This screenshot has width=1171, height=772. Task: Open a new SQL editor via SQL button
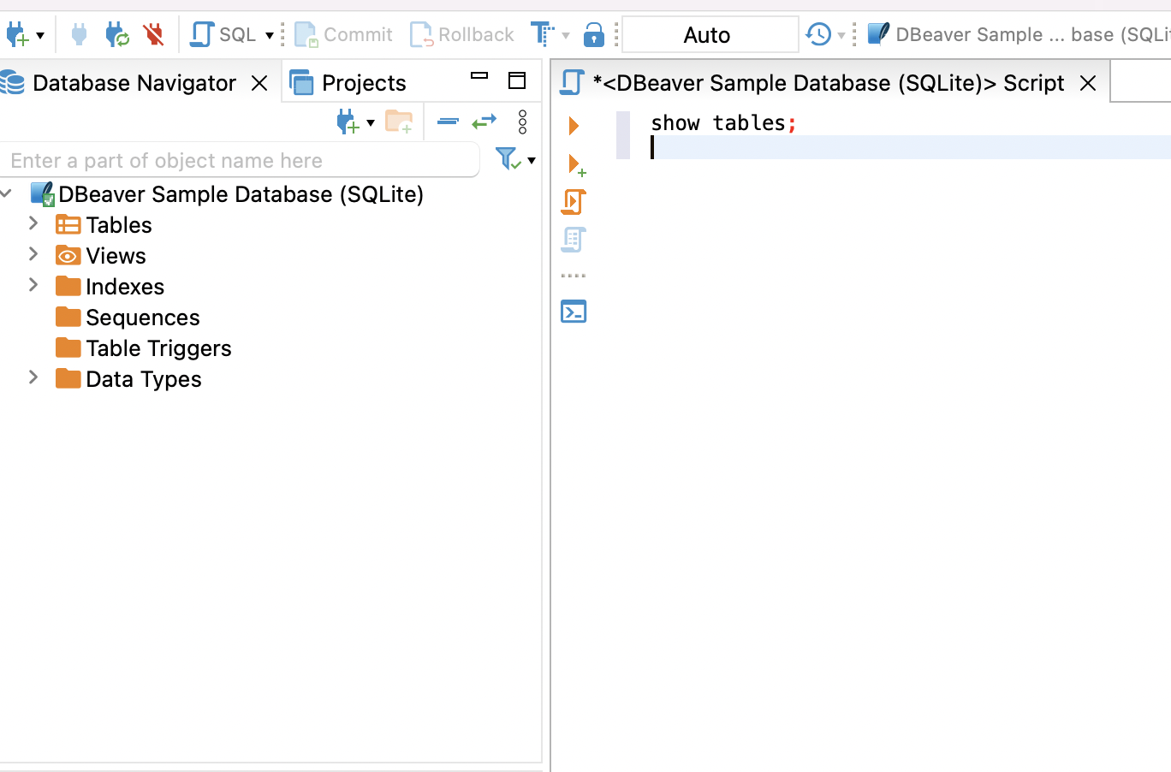pos(223,35)
